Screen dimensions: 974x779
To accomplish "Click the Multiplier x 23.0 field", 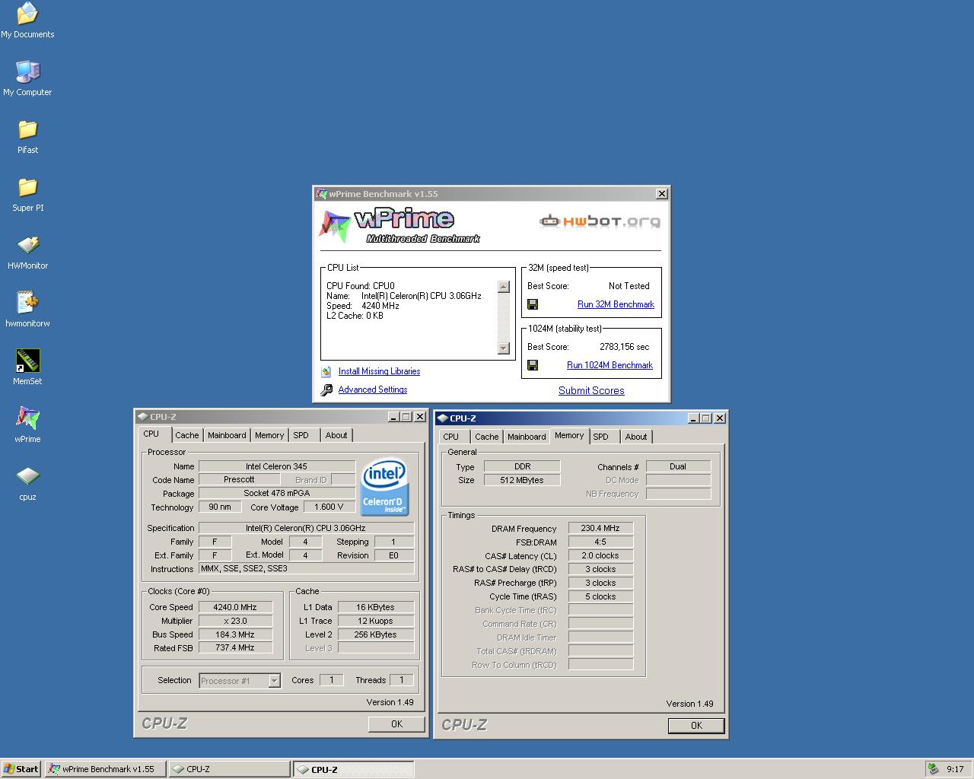I will tap(235, 621).
